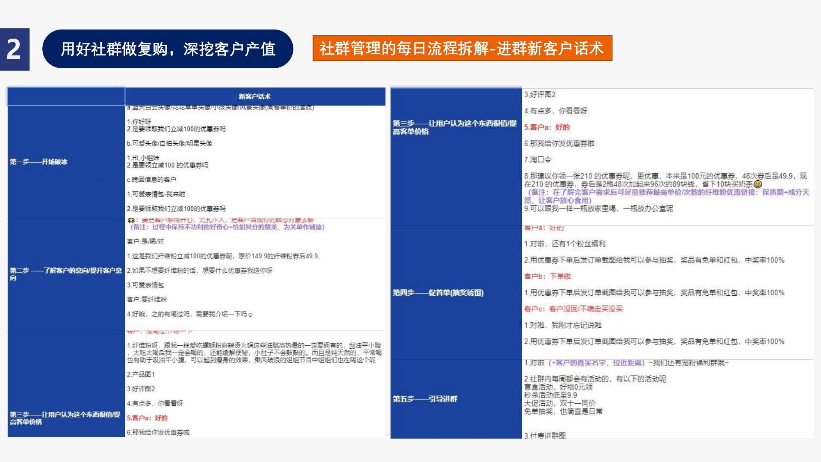This screenshot has width=821, height=462.
Task: Click 4.有点多，你看看呀 in the left table
Action: tap(155, 404)
